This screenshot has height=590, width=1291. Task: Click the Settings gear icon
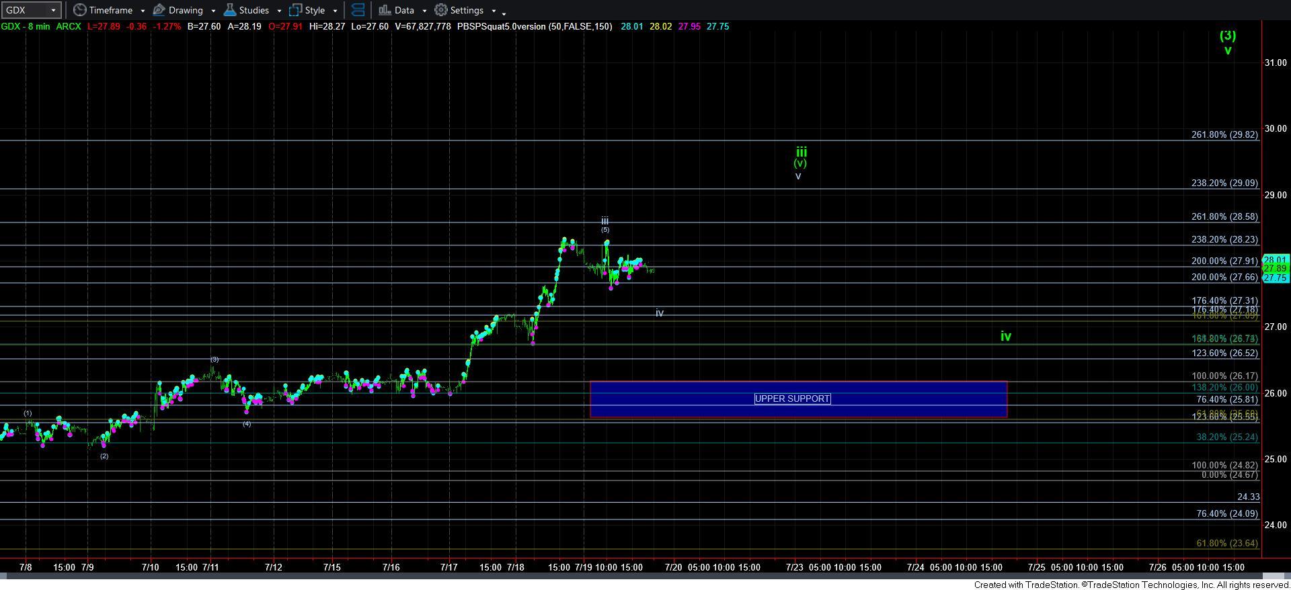(441, 10)
